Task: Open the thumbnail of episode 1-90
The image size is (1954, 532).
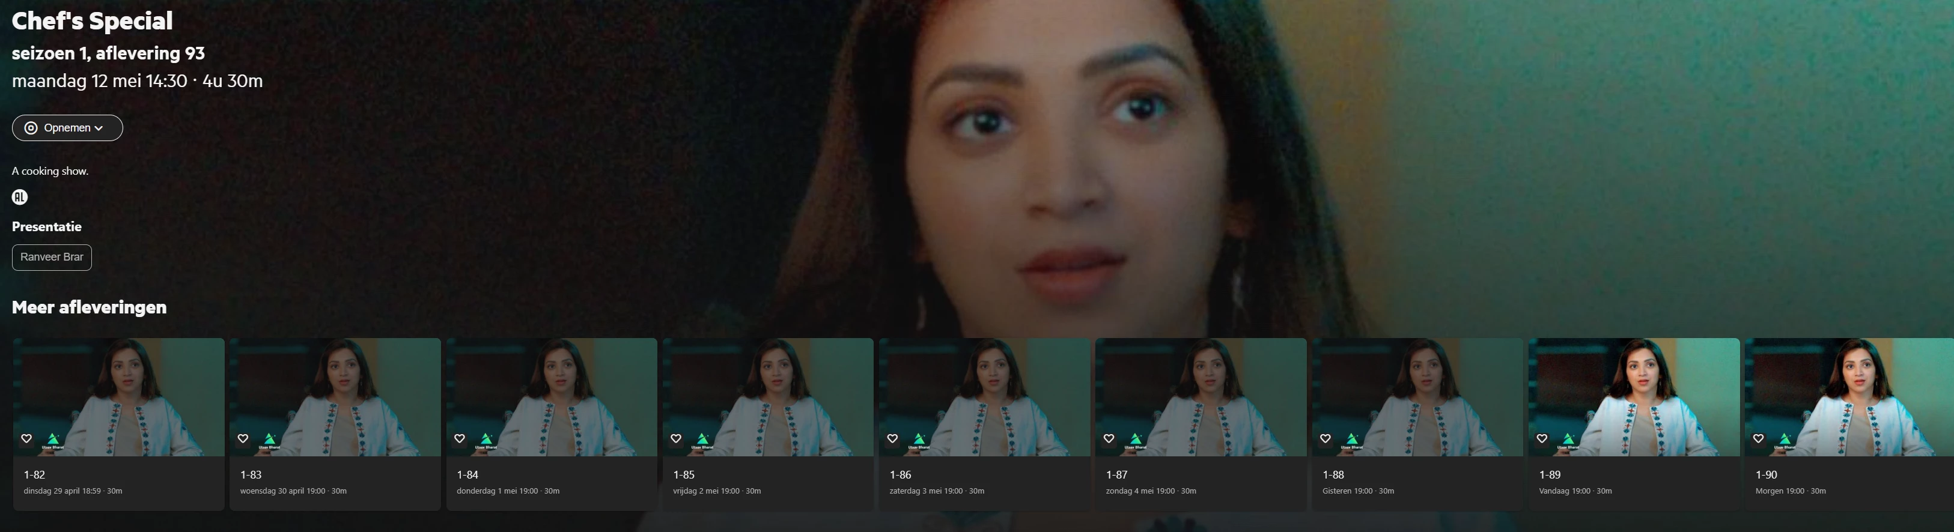Action: pyautogui.click(x=1849, y=397)
